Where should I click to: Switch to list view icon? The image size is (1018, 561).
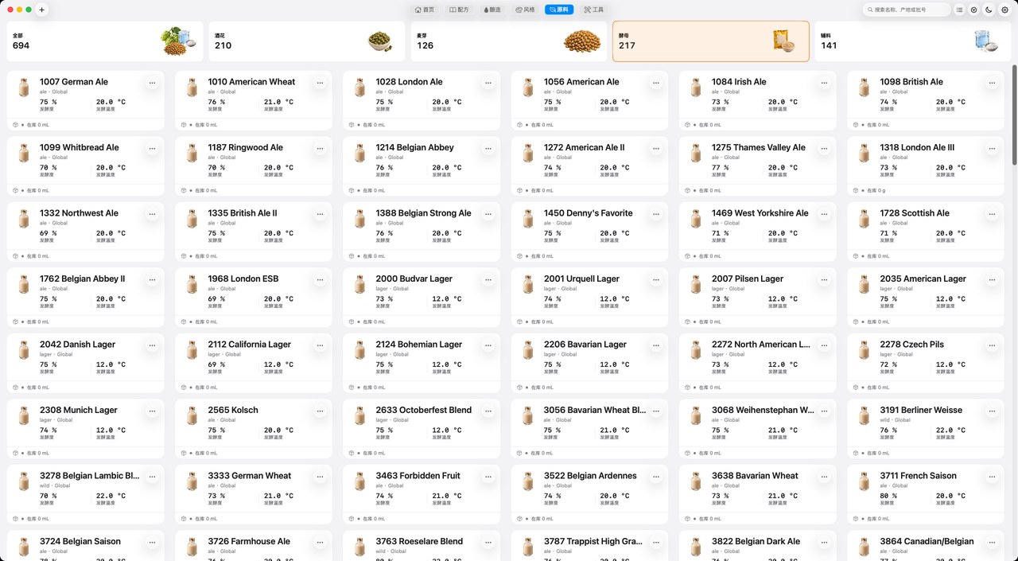[959, 10]
